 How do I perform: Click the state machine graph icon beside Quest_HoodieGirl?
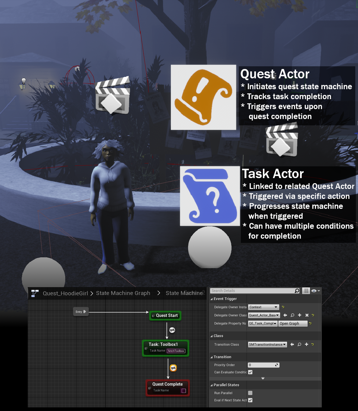(35, 293)
